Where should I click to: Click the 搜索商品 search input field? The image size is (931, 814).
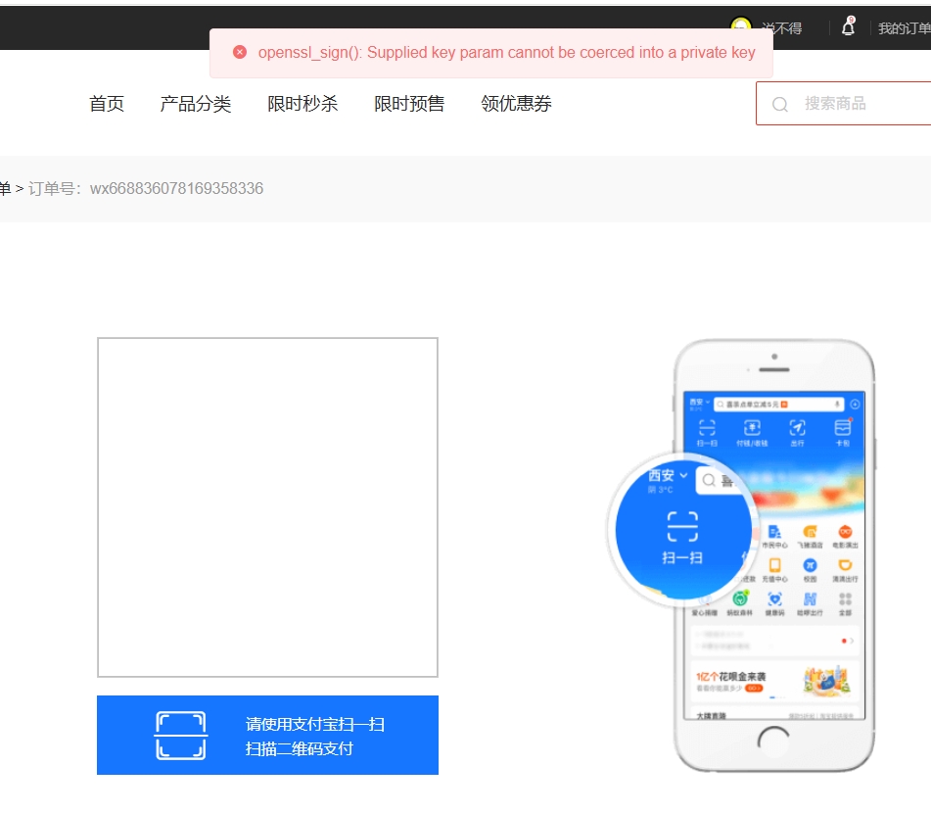click(843, 104)
